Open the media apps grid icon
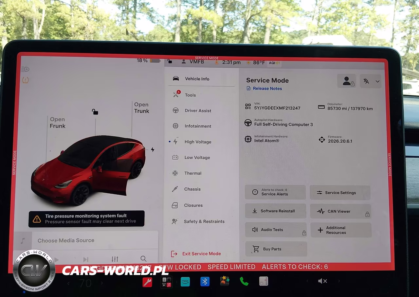Screen dimensions: 419x297 coord(167,282)
